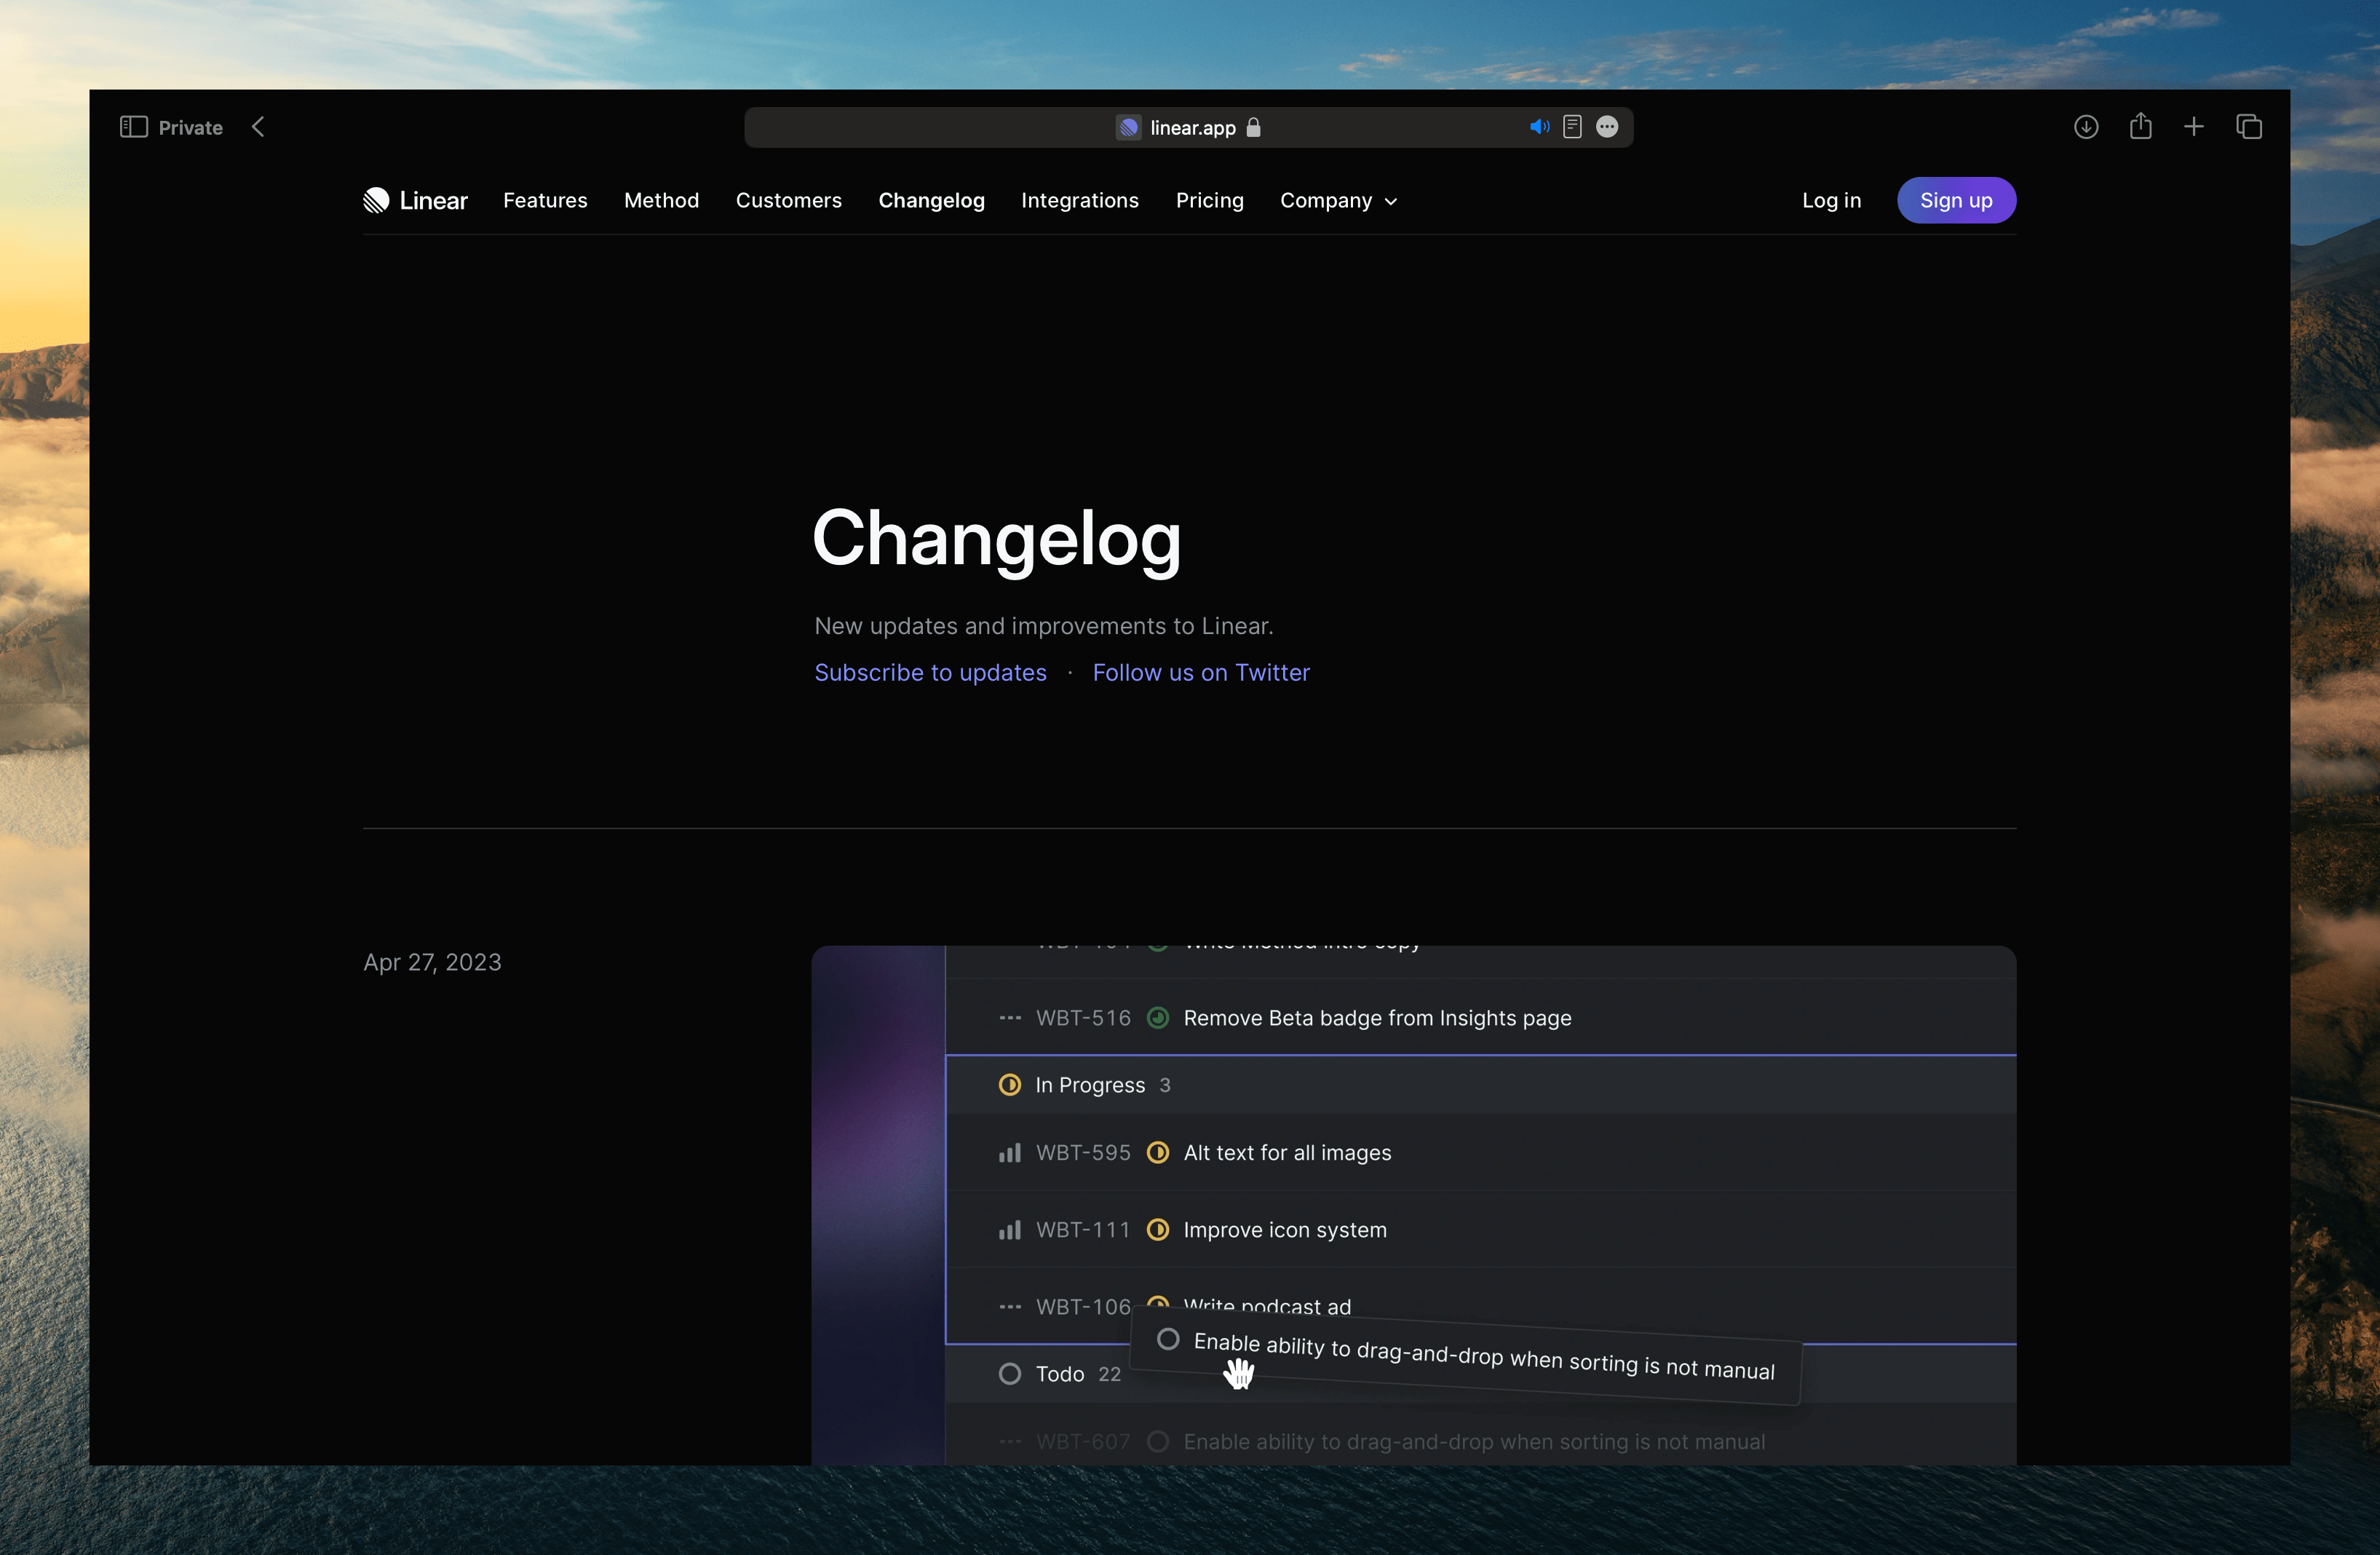Select the Features menu item
2380x1555 pixels.
pyautogui.click(x=544, y=199)
